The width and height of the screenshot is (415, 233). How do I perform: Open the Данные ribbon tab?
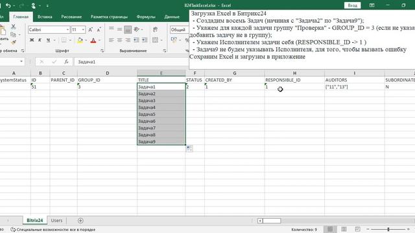pos(172,17)
